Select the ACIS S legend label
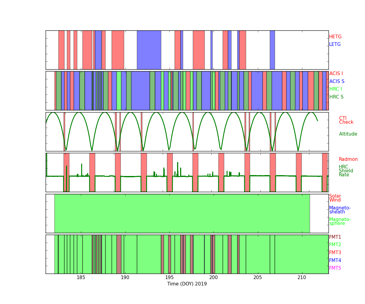The width and height of the screenshot is (365, 304). (337, 81)
